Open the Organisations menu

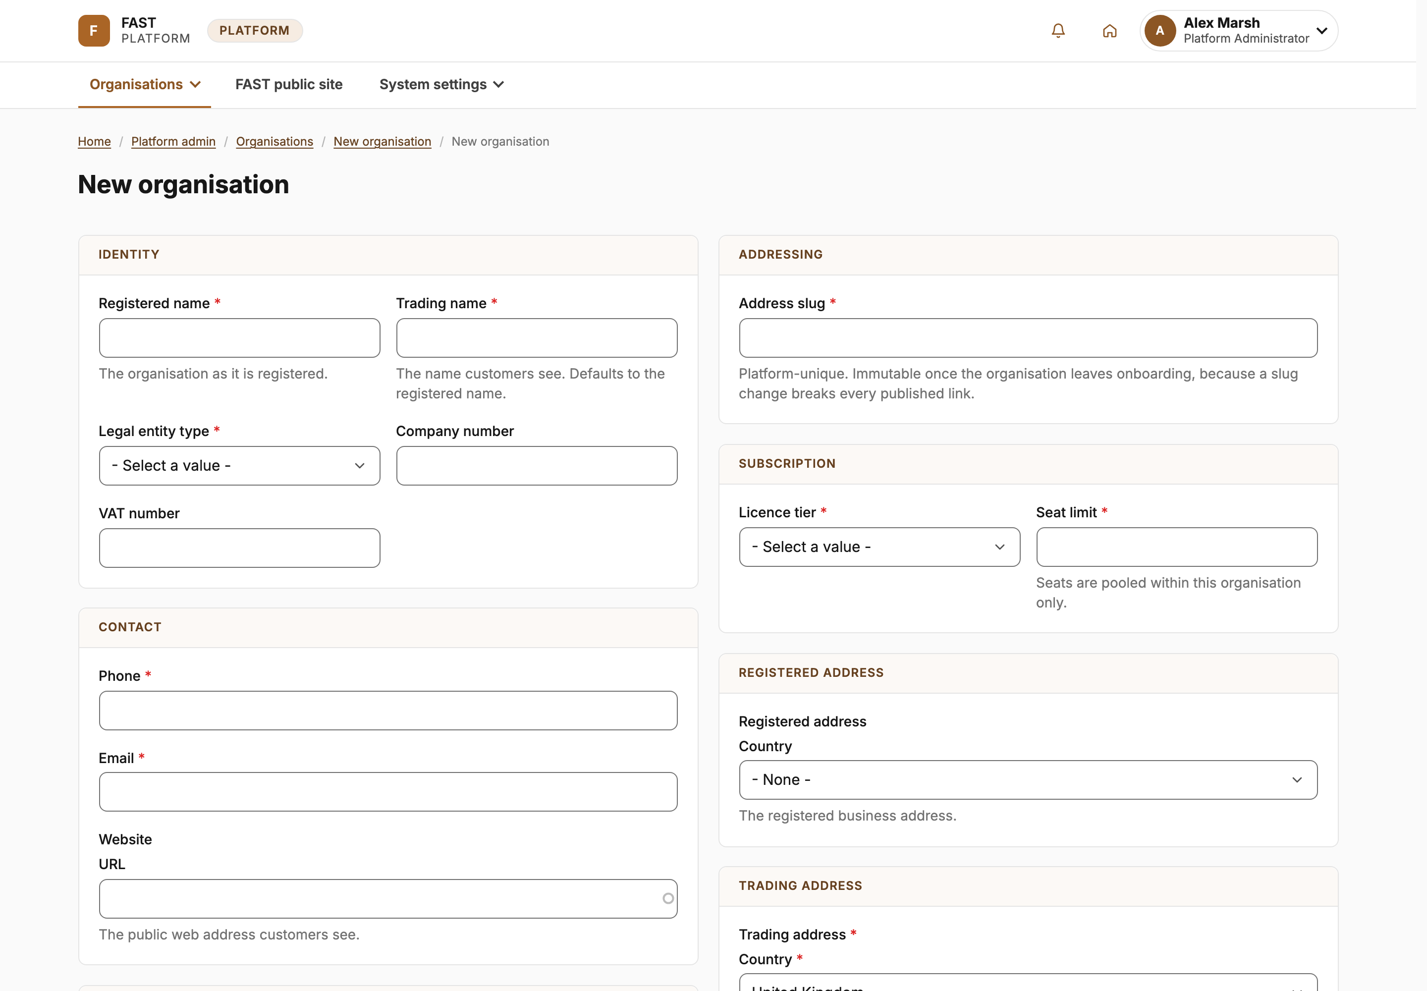click(145, 84)
